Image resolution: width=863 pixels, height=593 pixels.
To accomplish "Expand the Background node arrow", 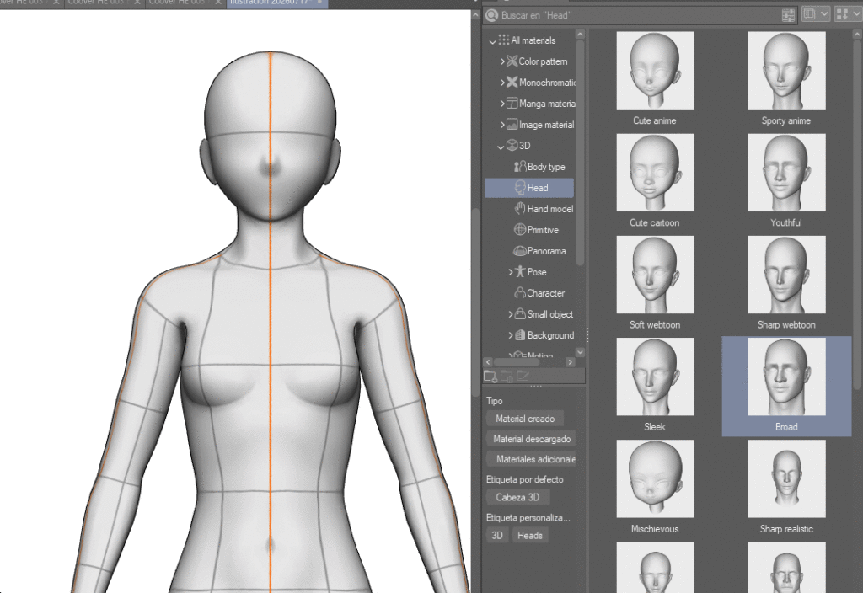I will [510, 335].
